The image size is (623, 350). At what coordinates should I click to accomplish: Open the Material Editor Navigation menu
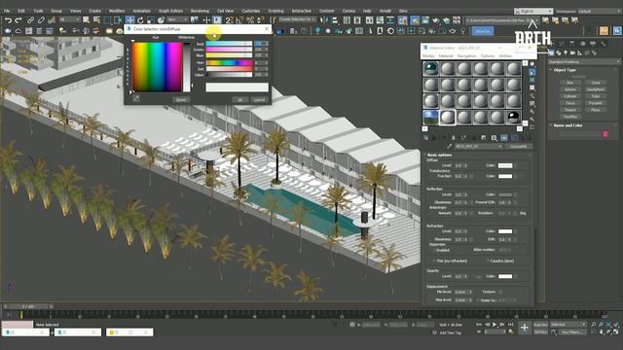(x=466, y=56)
